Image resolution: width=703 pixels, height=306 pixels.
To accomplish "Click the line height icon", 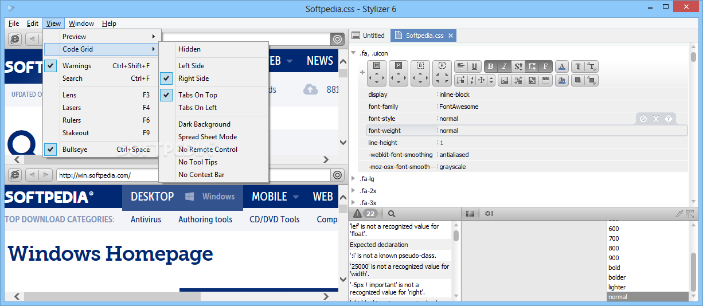I will [532, 66].
